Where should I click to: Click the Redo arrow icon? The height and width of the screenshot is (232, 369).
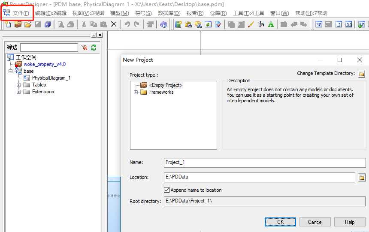point(136,24)
